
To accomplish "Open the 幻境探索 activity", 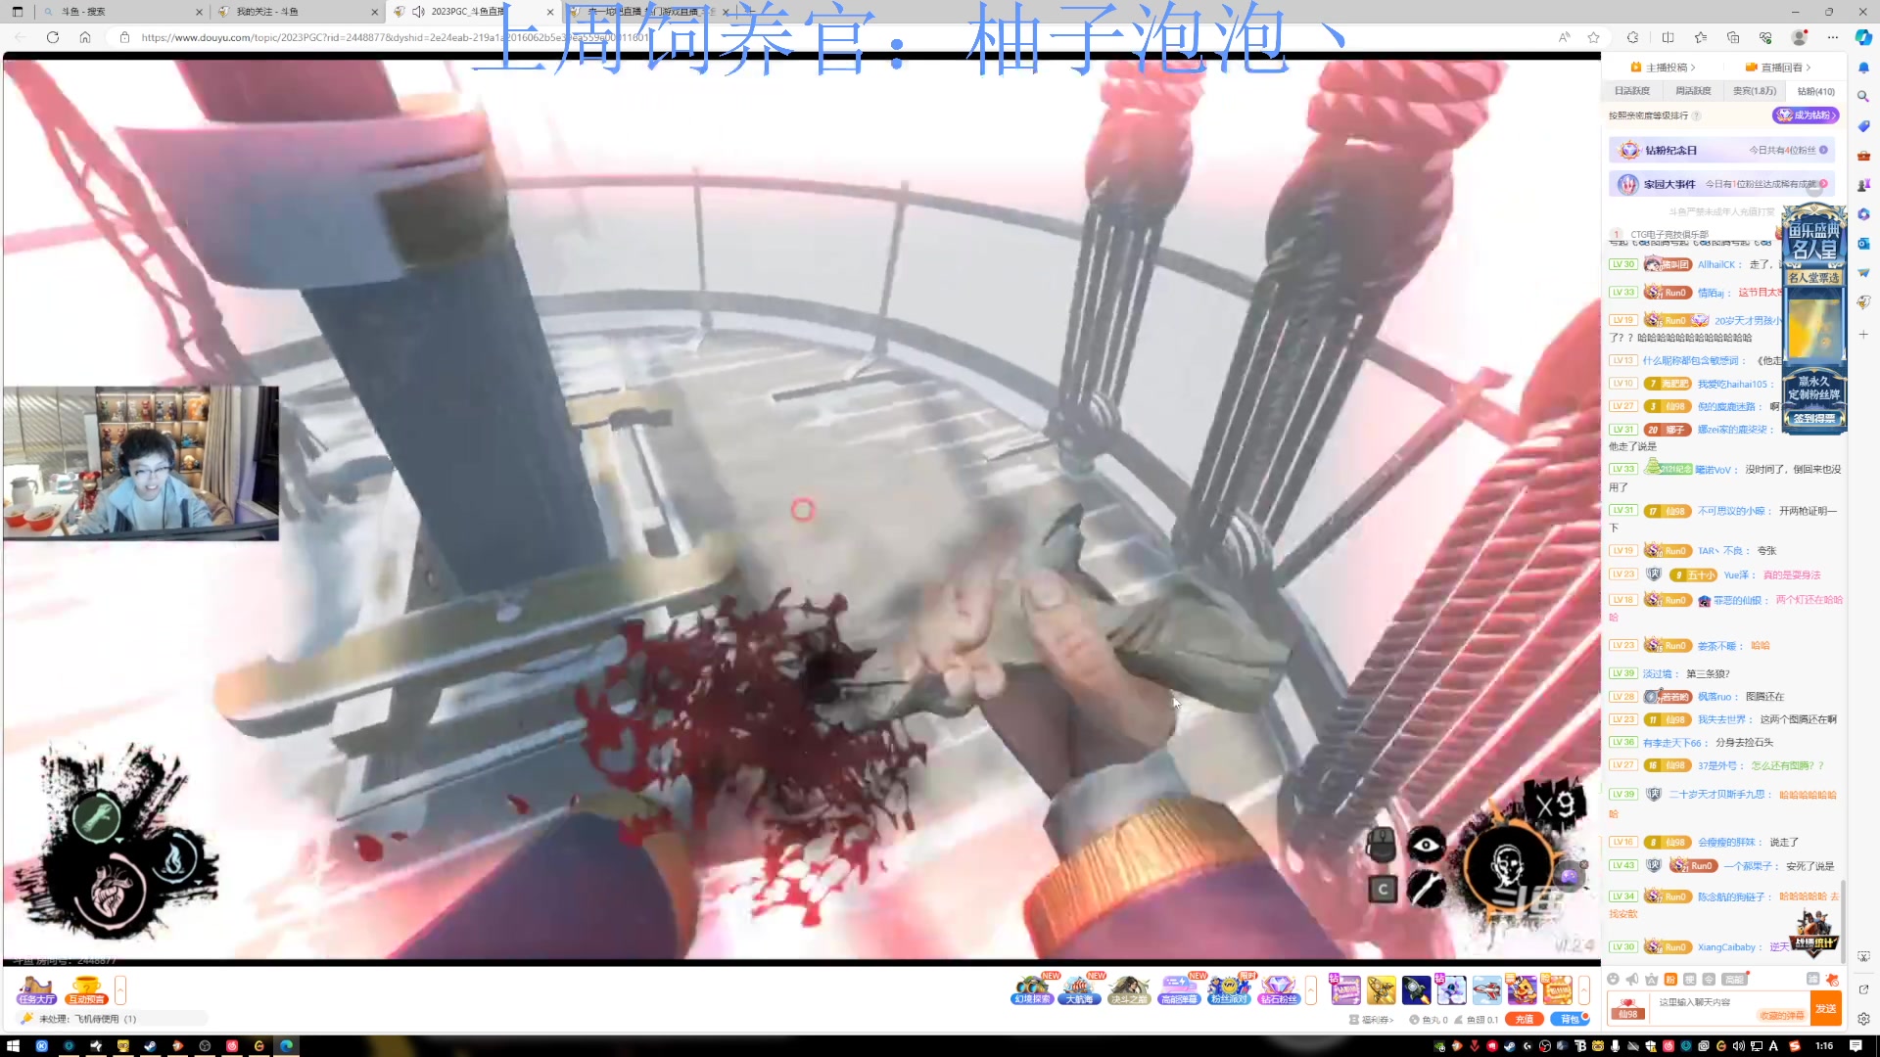I will [1033, 989].
